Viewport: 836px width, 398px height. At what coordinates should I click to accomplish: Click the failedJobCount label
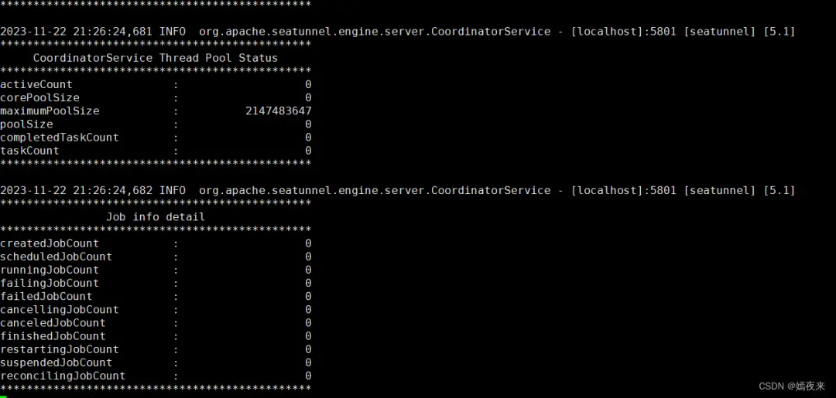pos(46,296)
